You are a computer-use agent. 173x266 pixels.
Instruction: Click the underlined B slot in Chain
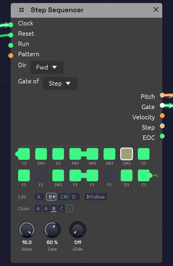[54, 209]
